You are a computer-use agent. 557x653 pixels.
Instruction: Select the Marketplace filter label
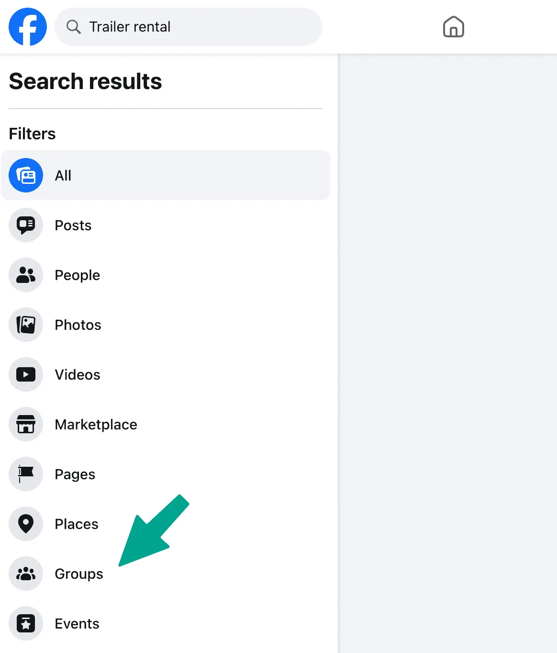(x=96, y=425)
